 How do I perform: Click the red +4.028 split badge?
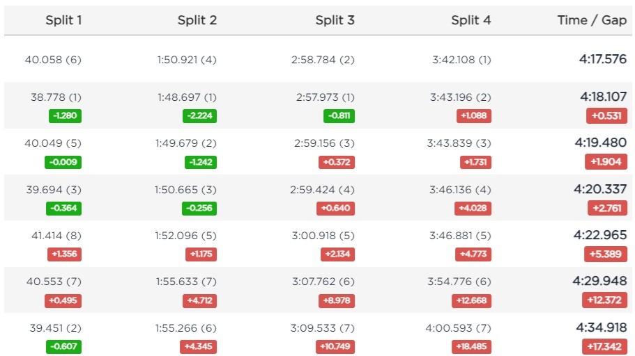tap(473, 208)
